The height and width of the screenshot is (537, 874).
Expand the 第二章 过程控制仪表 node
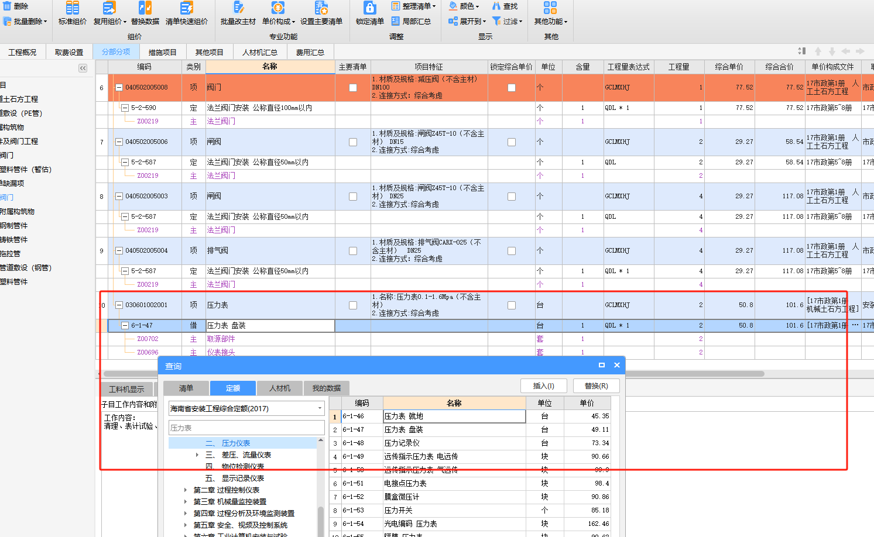point(186,490)
